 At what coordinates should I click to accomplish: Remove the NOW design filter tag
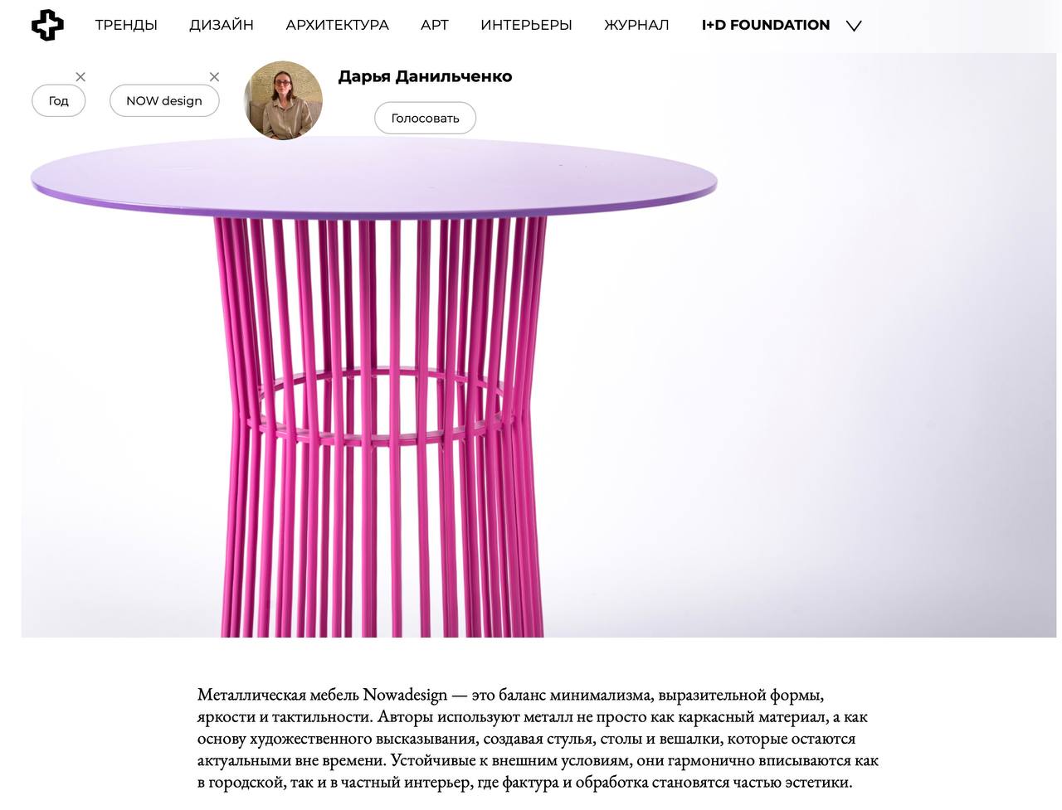point(214,76)
